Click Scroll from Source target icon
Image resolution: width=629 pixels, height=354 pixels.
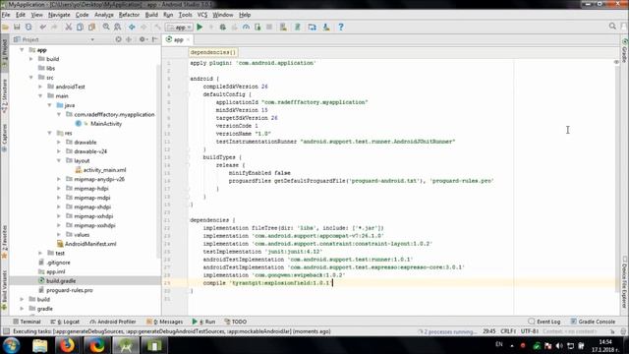point(118,39)
